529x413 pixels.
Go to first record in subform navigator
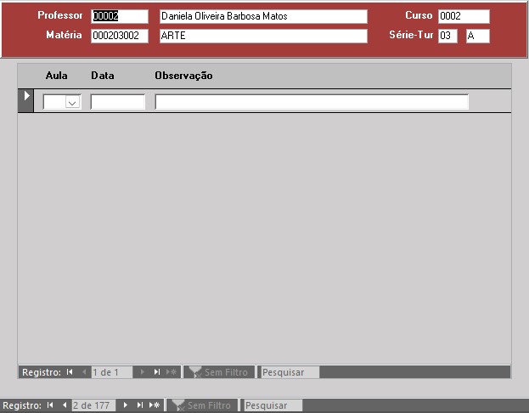70,372
